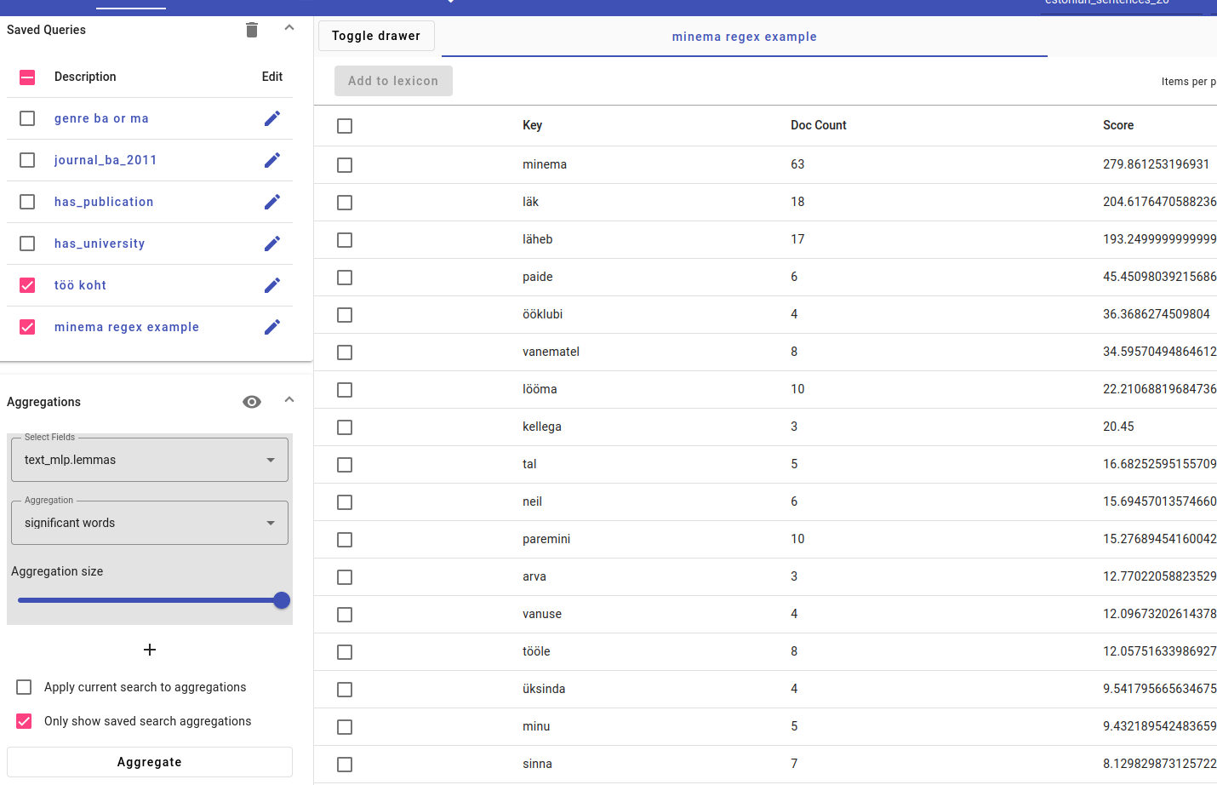Image resolution: width=1217 pixels, height=785 pixels.
Task: Collapse the Saved Queries panel
Action: click(289, 28)
